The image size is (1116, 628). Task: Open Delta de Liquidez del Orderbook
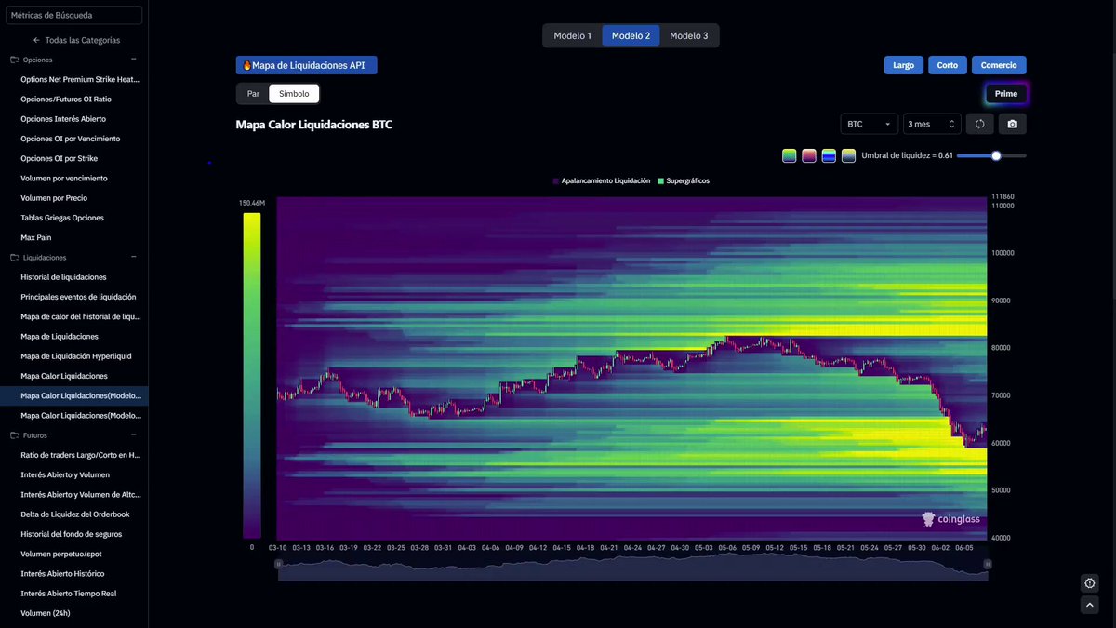tap(75, 514)
